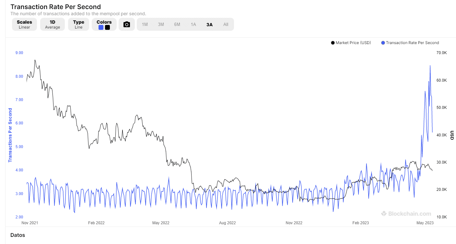
Task: Click the Blockchain.com watermark logo
Action: (x=384, y=214)
